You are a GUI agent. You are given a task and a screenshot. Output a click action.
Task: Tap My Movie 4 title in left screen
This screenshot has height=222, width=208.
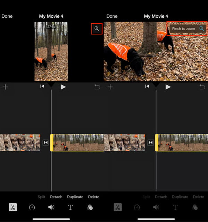coord(51,16)
